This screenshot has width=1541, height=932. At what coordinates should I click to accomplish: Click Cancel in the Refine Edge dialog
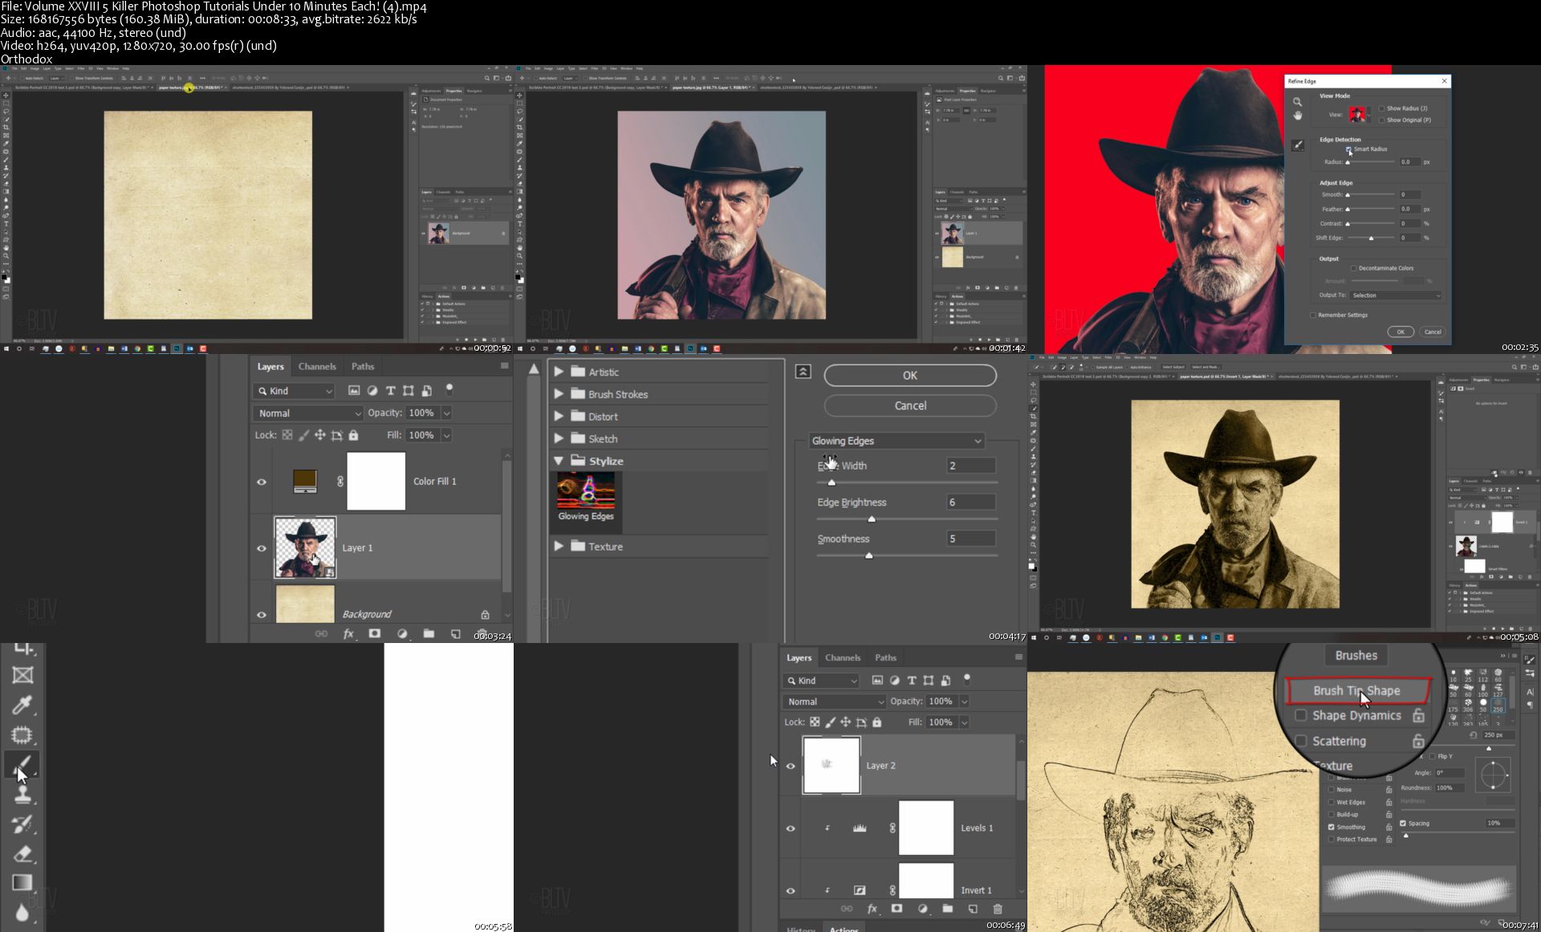[x=1432, y=332]
